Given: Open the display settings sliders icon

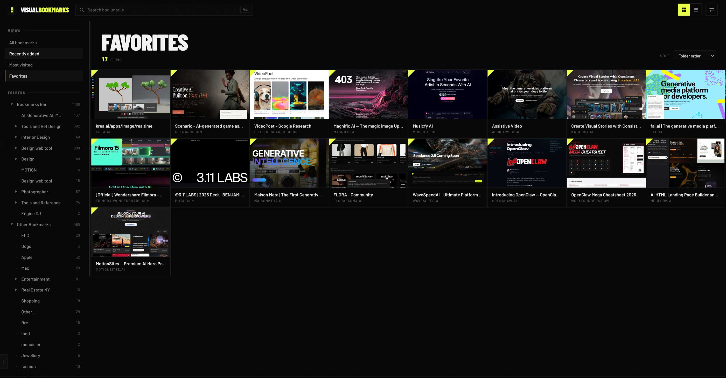Looking at the screenshot, I should (711, 10).
